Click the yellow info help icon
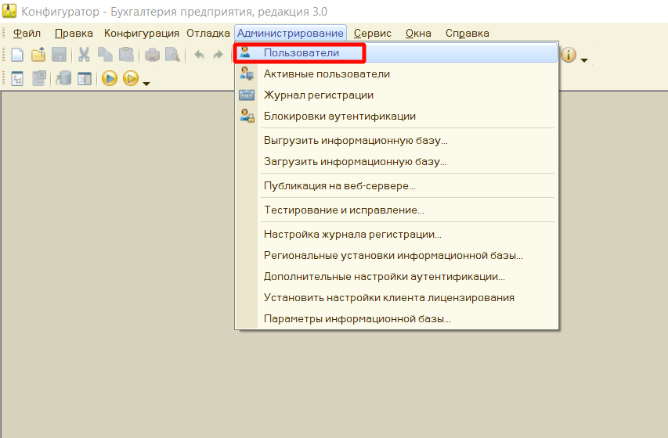The image size is (668, 438). [569, 55]
